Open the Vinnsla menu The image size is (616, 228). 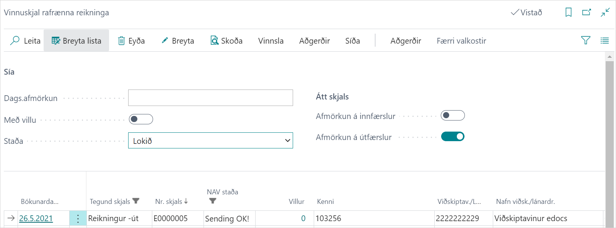coord(271,41)
